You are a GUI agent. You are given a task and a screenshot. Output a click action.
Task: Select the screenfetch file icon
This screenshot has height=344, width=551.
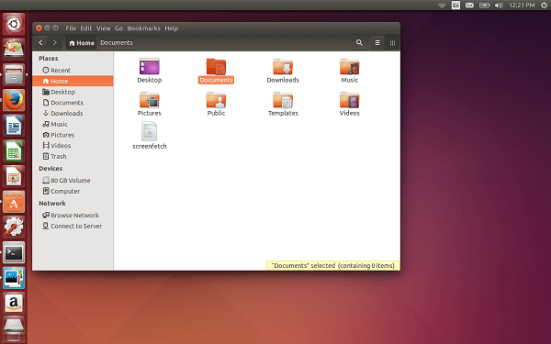pos(150,131)
